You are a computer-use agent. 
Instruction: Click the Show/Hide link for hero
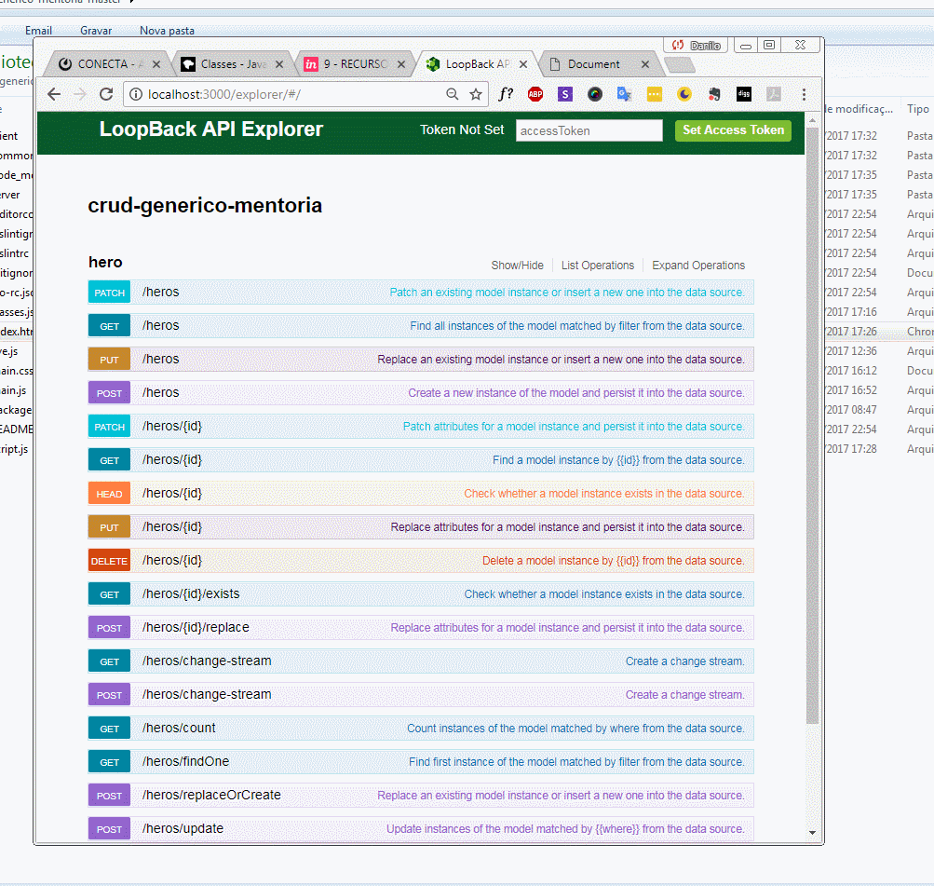pos(517,266)
